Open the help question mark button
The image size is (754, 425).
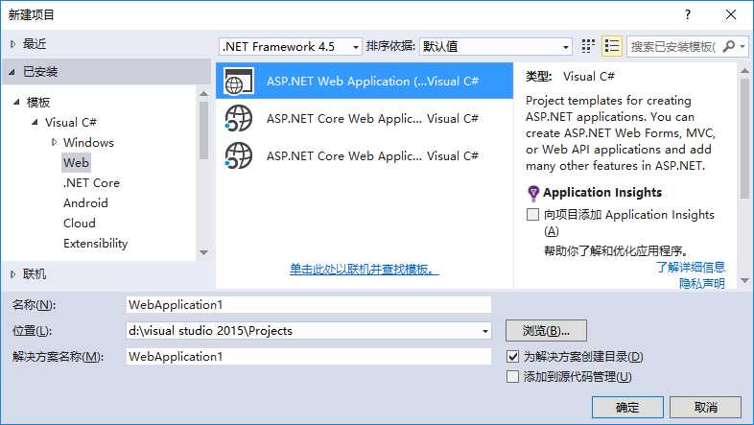coord(688,15)
